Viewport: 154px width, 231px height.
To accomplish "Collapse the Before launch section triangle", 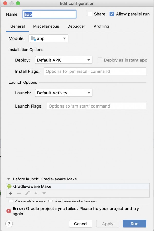I will click(9, 179).
